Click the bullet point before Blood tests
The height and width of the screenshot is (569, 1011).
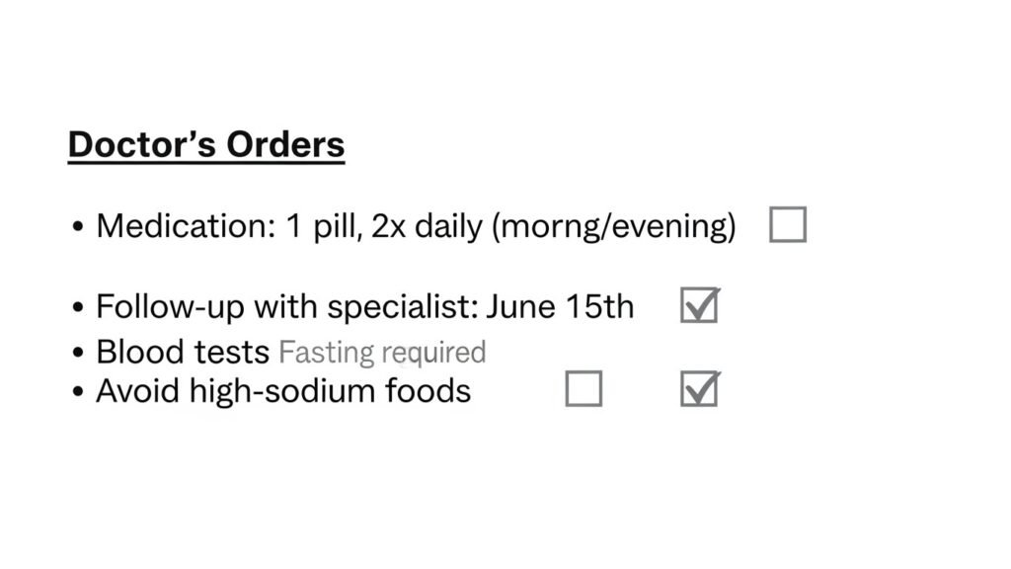[x=78, y=353]
